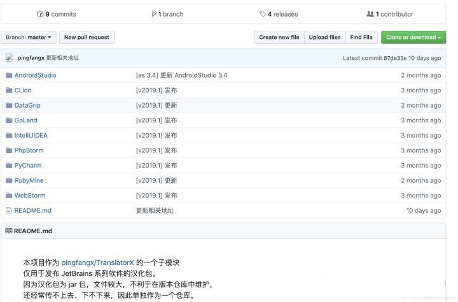Click the branch fork icon
The height and width of the screenshot is (302, 458).
pyautogui.click(x=154, y=14)
